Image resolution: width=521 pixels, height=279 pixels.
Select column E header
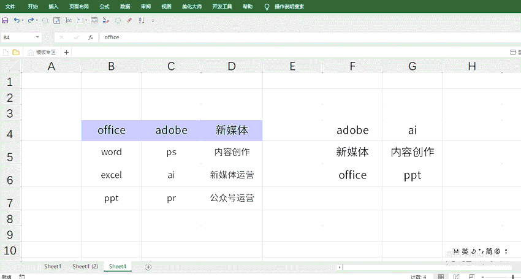[292, 66]
